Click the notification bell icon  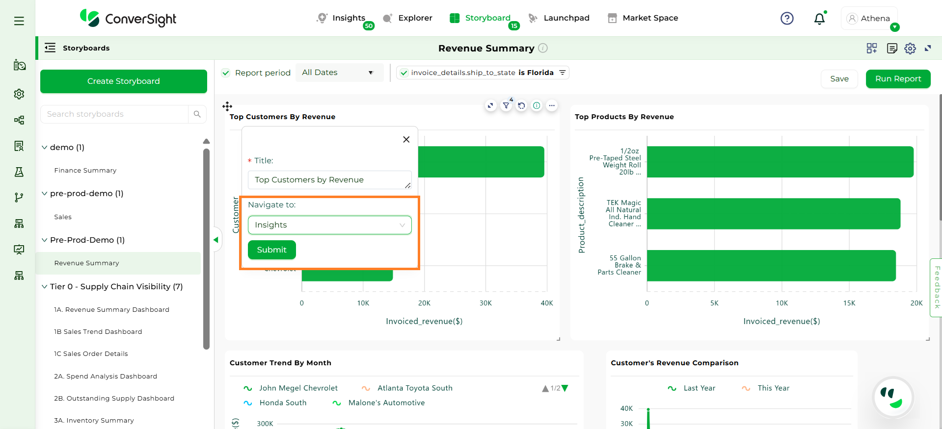819,19
